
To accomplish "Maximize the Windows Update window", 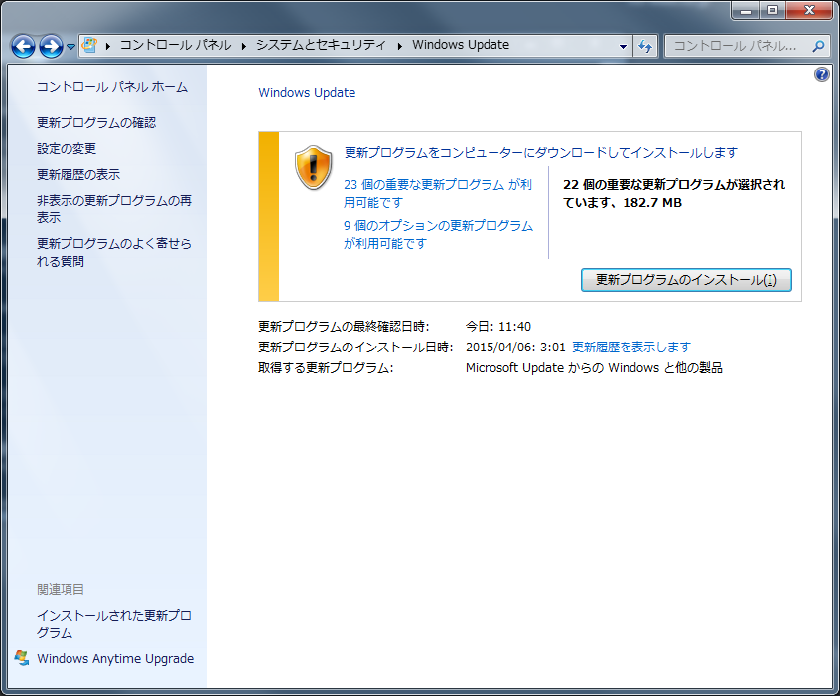I will (771, 10).
